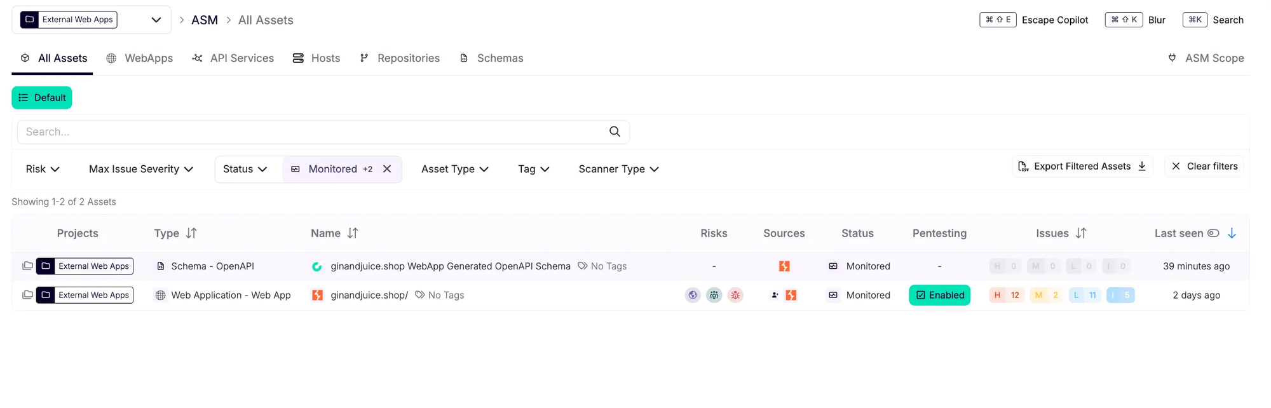
Task: Switch to the WebApps tab
Action: (140, 58)
